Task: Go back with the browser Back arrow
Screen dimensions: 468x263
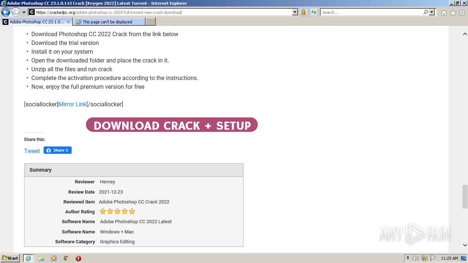Action: pos(5,12)
